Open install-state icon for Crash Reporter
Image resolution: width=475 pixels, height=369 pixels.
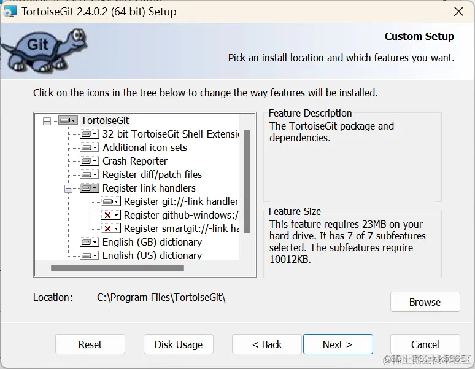point(90,161)
